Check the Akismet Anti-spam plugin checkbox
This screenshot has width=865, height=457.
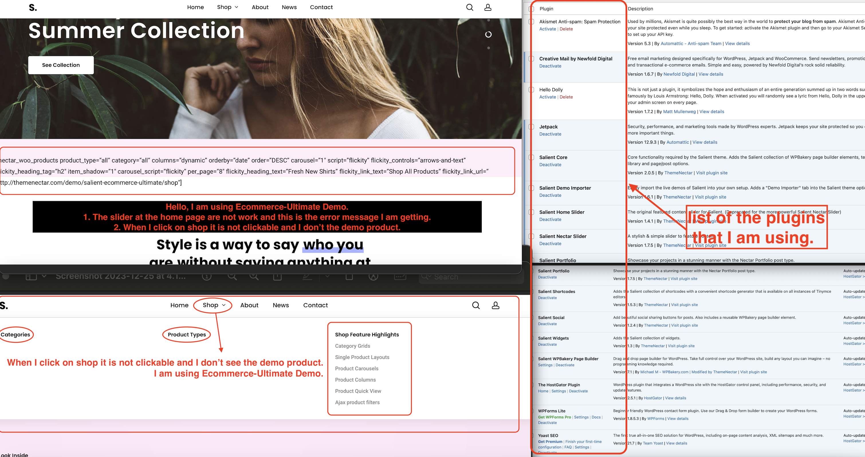pyautogui.click(x=531, y=21)
